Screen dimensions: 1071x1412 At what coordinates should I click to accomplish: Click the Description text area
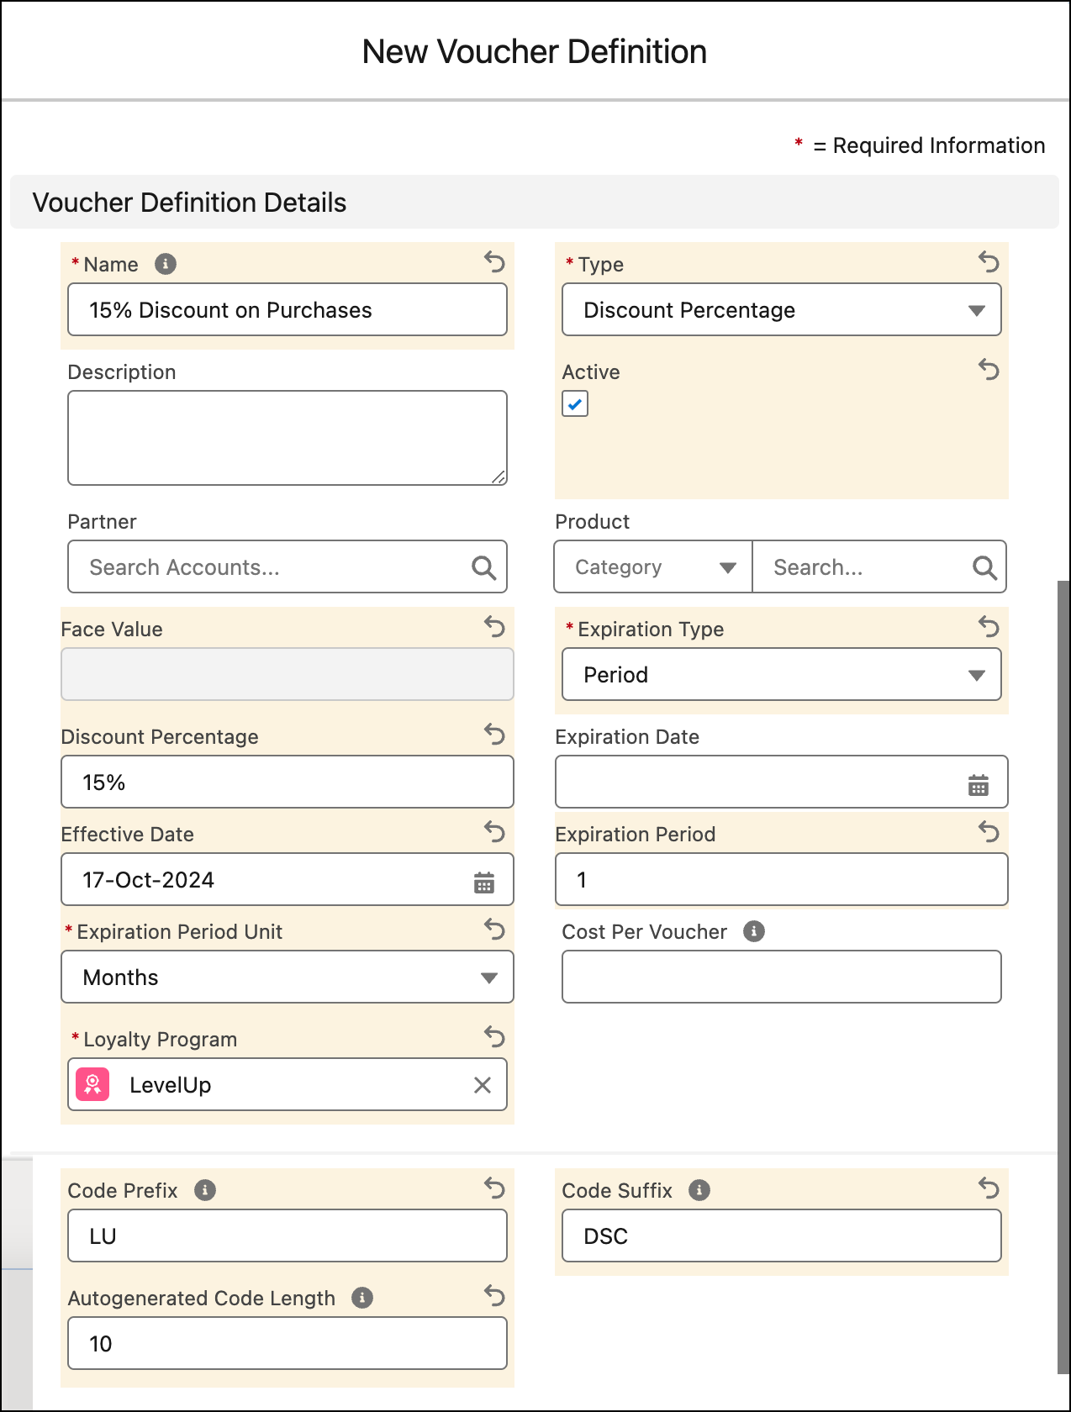288,438
